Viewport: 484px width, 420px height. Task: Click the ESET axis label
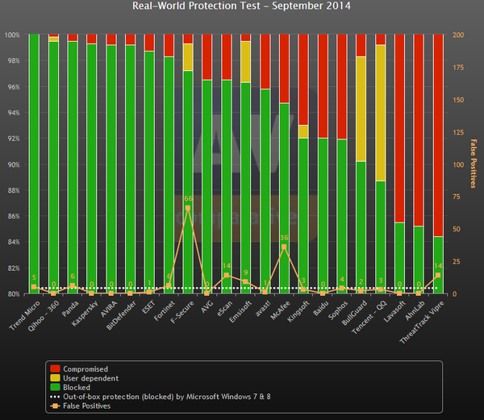[x=148, y=307]
